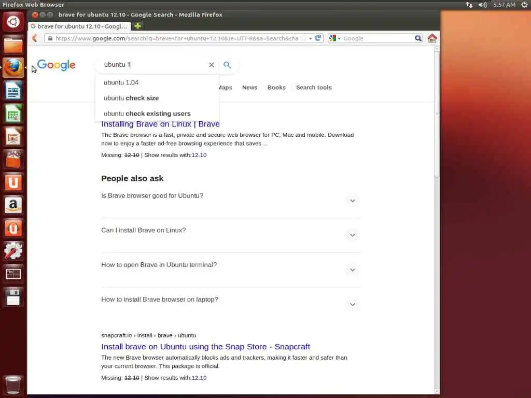Viewport: 531px width, 398px height.
Task: Click the clock showing 5:57 AM
Action: coord(504,5)
